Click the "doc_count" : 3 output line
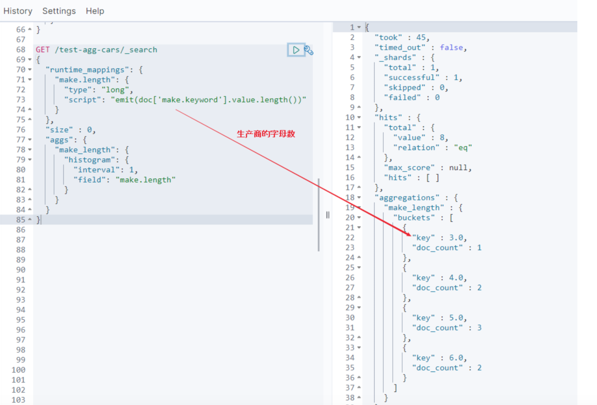This screenshot has width=597, height=405. pos(447,327)
